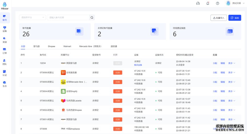The height and width of the screenshot is (134, 247).
Task: Click 打开 for row 8 073006
Action: click(118, 129)
